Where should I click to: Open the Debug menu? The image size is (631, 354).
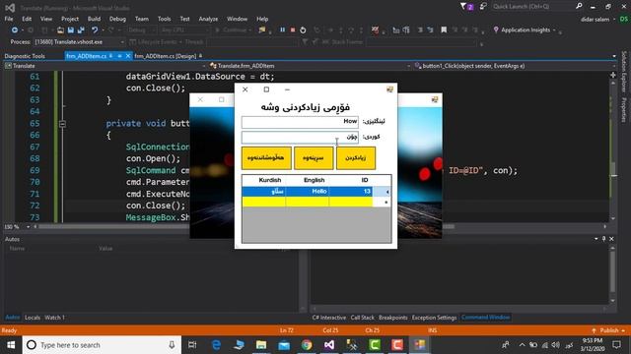tap(117, 19)
